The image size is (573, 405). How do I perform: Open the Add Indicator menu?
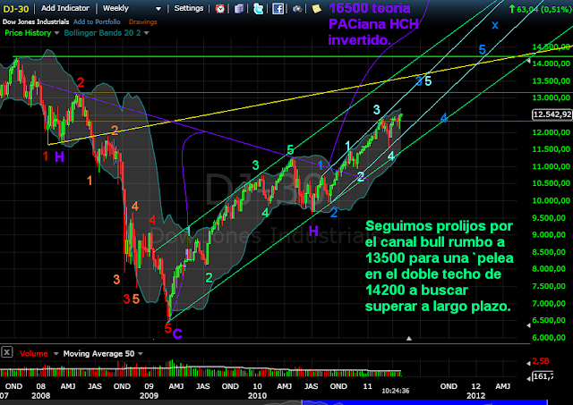pos(65,8)
